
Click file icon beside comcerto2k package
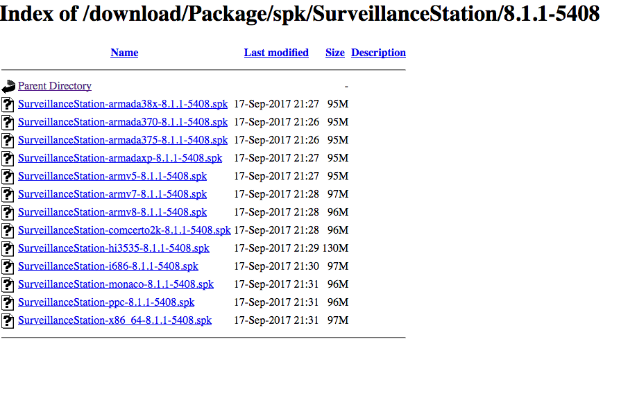point(8,231)
